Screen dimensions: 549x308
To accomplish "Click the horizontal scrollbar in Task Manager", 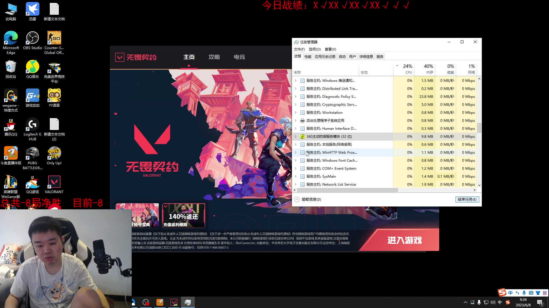I will click(347, 190).
